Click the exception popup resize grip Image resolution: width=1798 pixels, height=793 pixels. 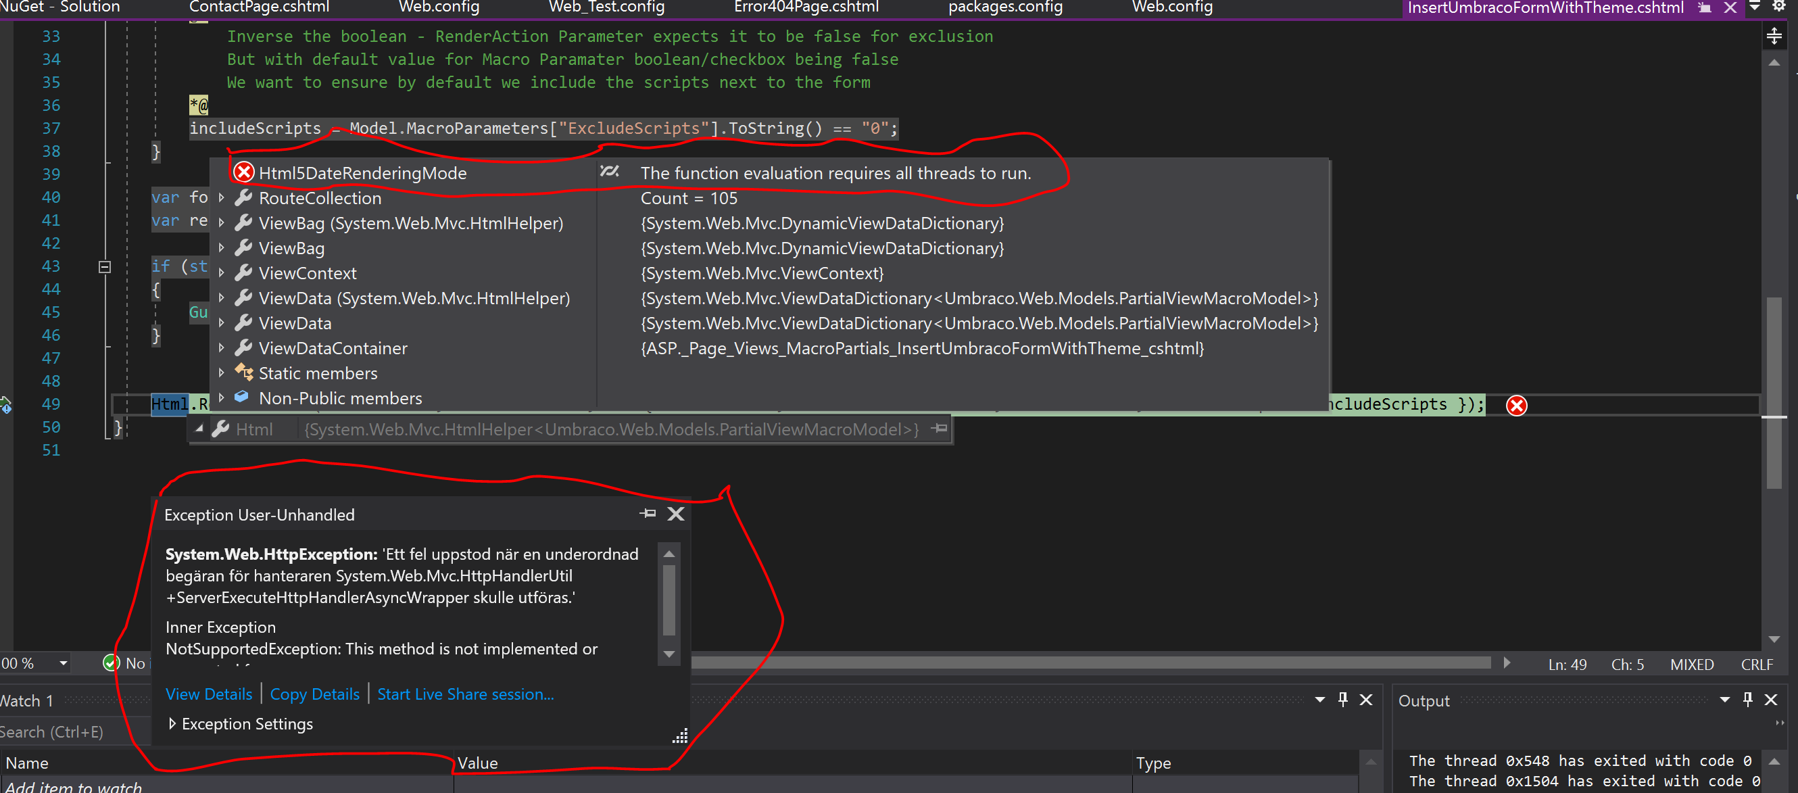click(680, 736)
